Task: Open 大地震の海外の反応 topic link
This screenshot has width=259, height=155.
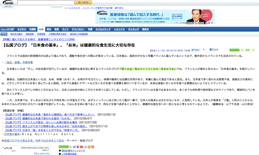Action: (58, 34)
